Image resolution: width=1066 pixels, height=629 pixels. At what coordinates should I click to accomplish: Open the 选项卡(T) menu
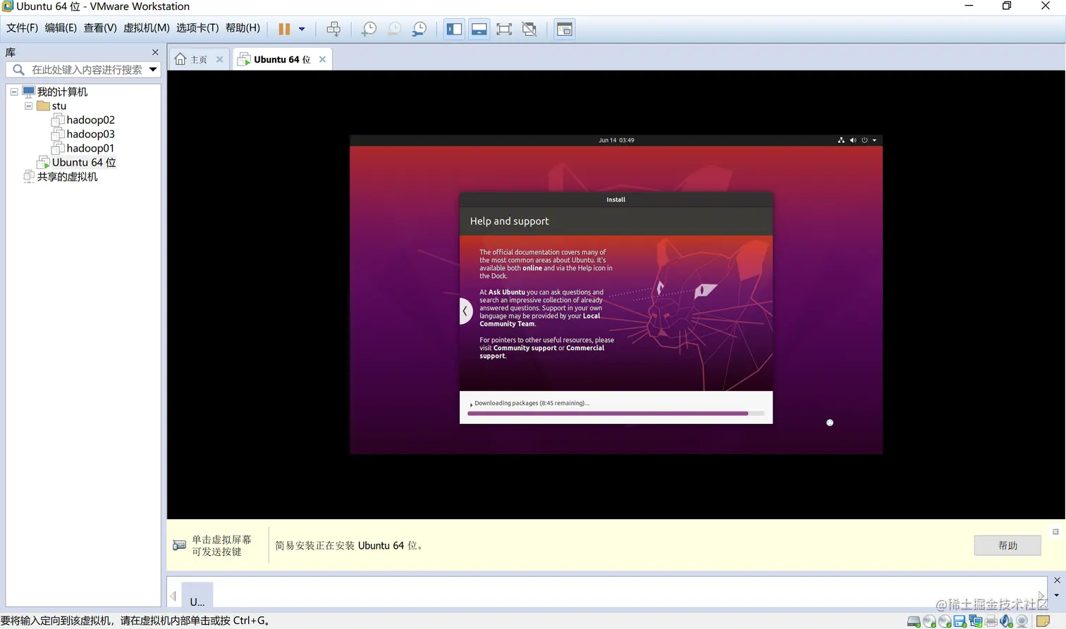[197, 28]
